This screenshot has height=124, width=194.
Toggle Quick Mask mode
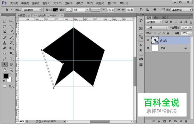pos(4,86)
